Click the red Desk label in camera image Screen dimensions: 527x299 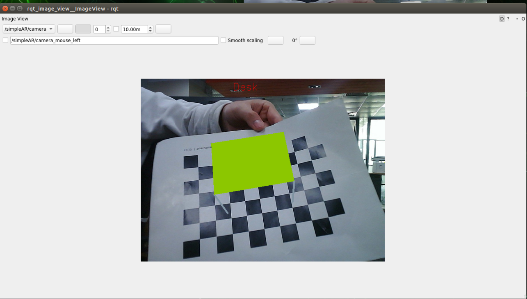click(245, 87)
